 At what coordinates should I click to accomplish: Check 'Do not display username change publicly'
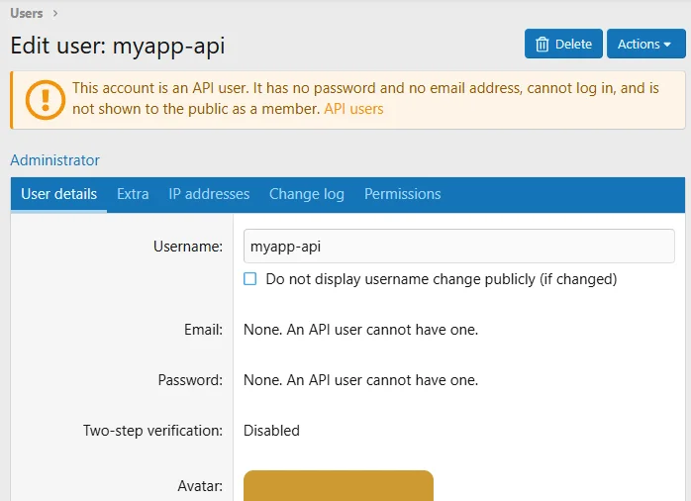coord(249,279)
